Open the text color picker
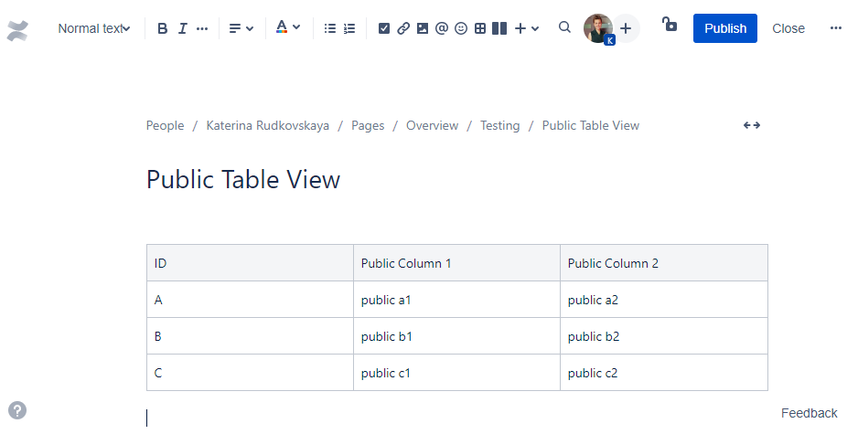Screen dimensions: 858x434 pos(288,28)
